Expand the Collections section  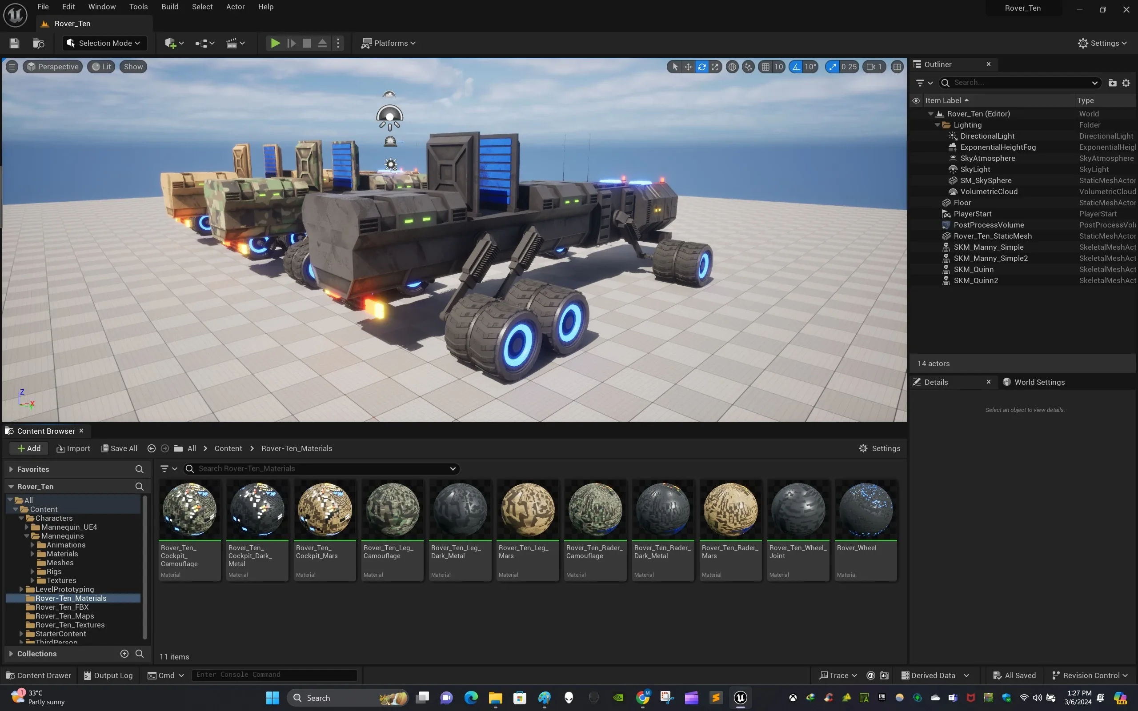click(11, 654)
